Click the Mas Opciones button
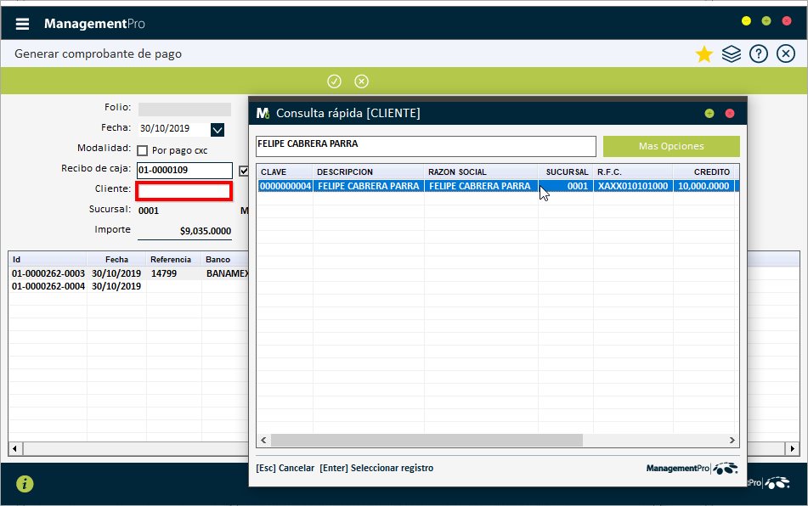Screen dimensions: 808x506 pyautogui.click(x=671, y=146)
